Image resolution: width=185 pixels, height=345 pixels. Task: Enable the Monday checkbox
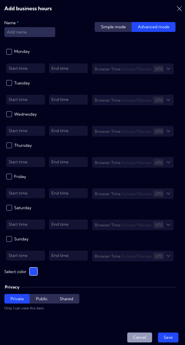(9, 52)
